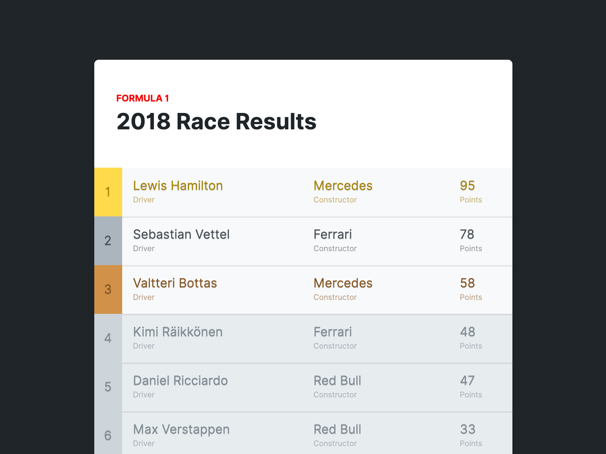
Task: Select the Mercedes label for Bottas
Action: tap(342, 283)
